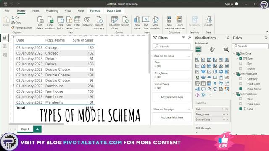Viewport: 269px width, 151px height.
Task: Open the View ribbon tab
Action: 68,11
